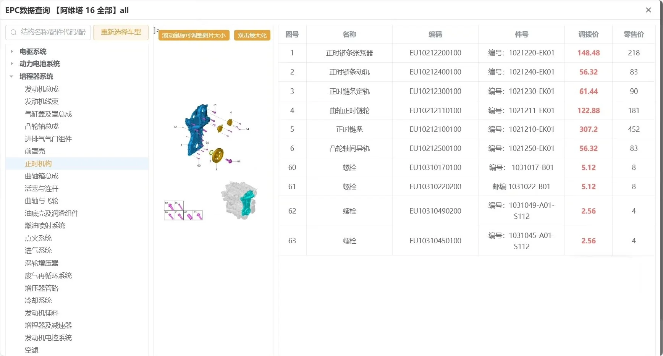Click the 双击最大化 button

tap(252, 36)
